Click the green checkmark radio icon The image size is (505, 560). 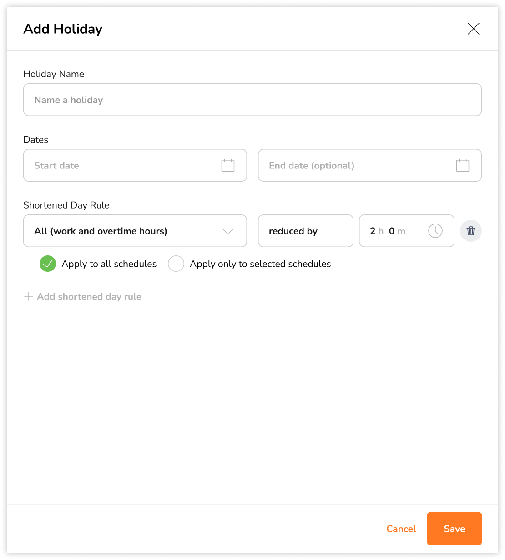[x=47, y=264]
